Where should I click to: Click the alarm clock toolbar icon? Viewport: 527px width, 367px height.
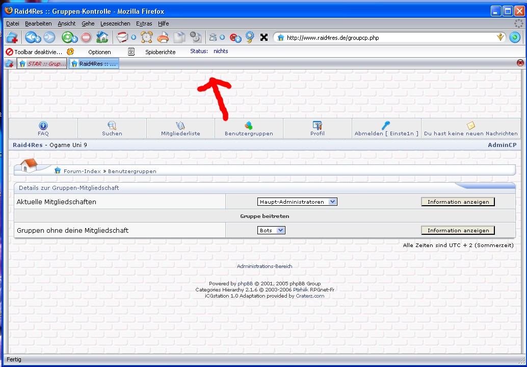pyautogui.click(x=147, y=37)
